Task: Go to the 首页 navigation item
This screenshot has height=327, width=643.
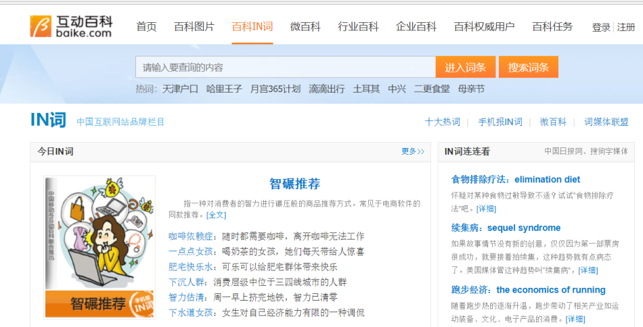Action: [146, 27]
